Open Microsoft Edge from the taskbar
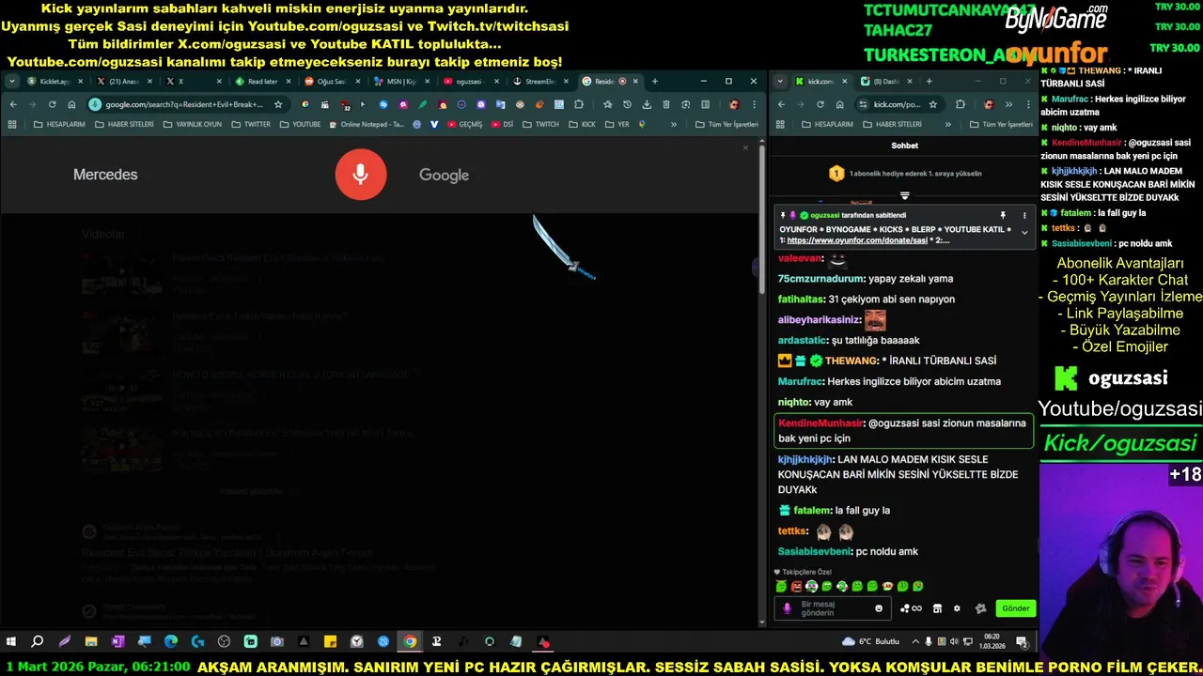 click(x=171, y=642)
